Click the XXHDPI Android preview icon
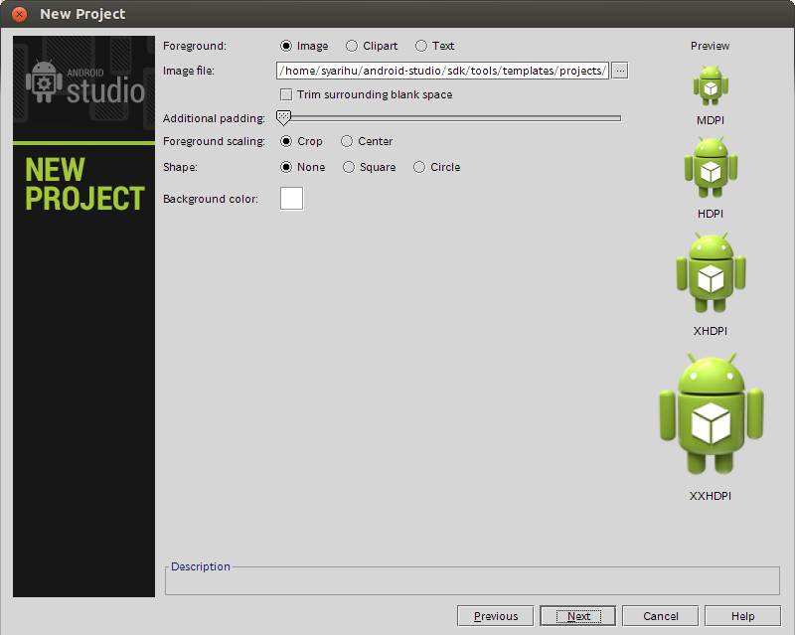795x635 pixels. coord(711,414)
